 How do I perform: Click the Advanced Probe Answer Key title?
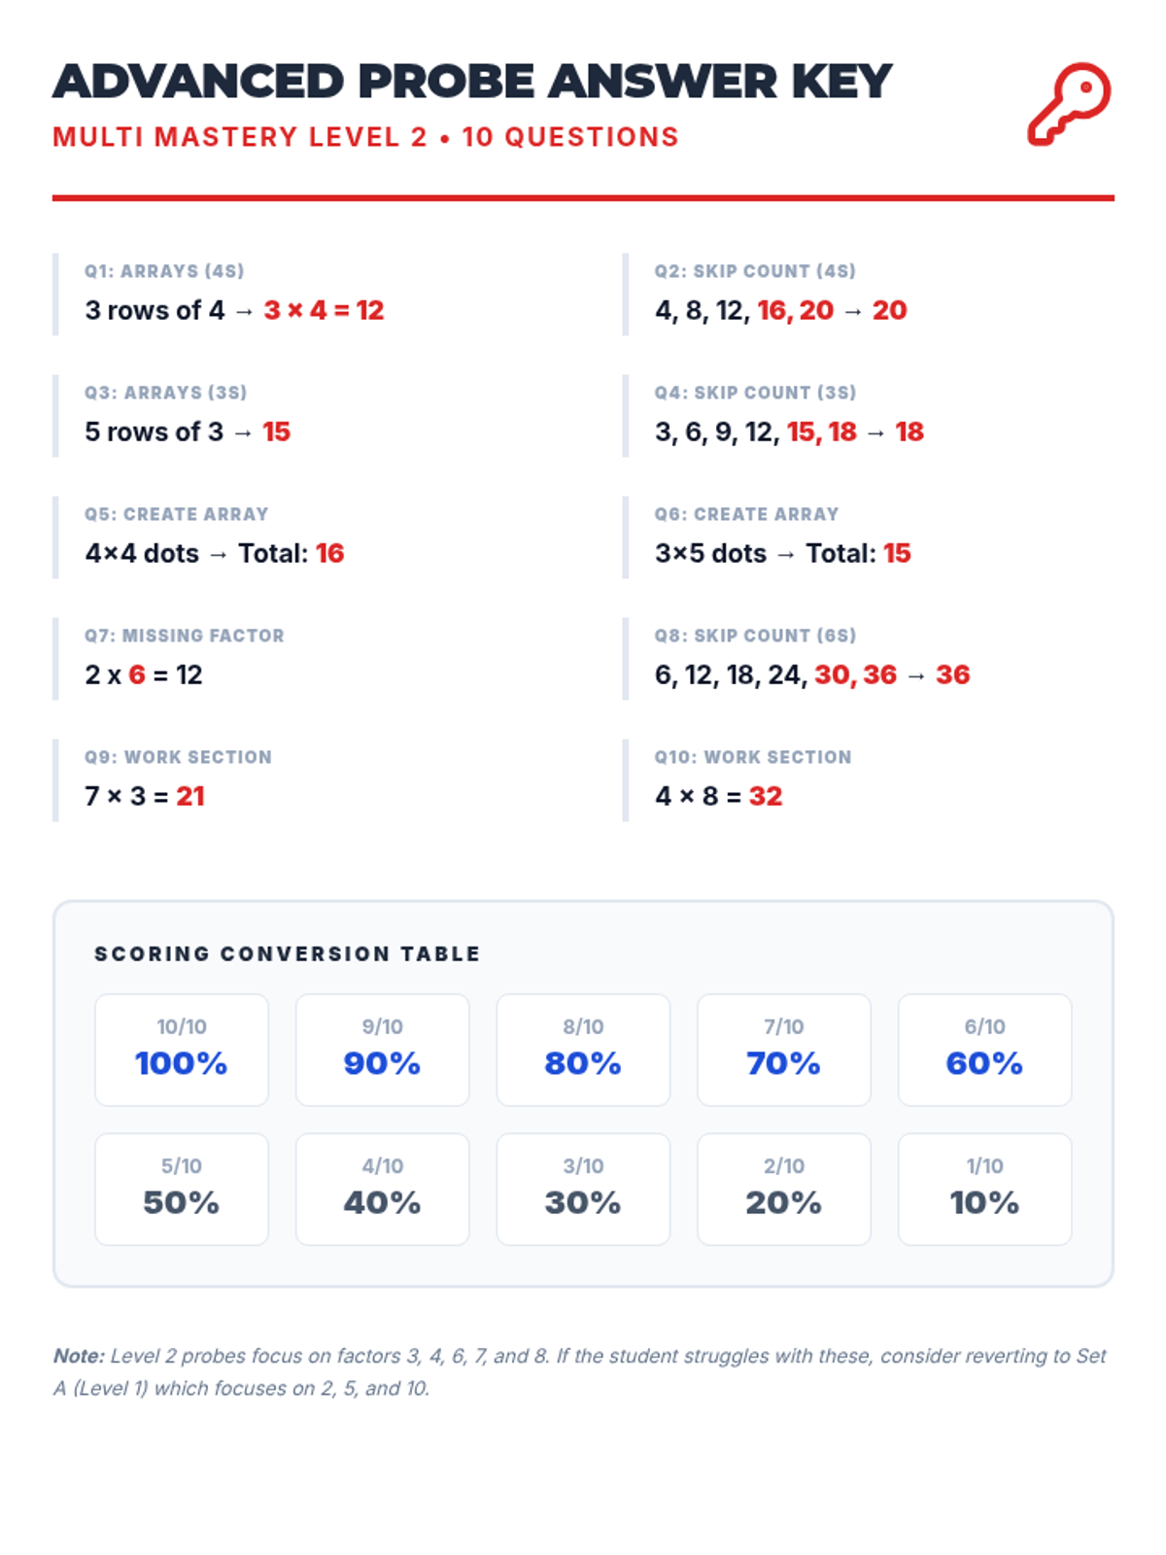(x=472, y=82)
